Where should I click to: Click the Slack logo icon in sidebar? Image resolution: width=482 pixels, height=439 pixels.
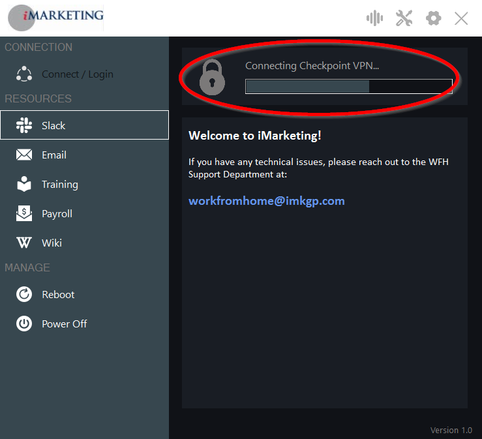click(24, 125)
